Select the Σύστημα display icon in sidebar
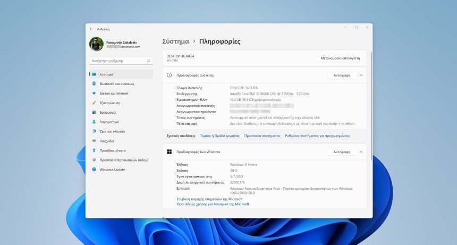 94,74
